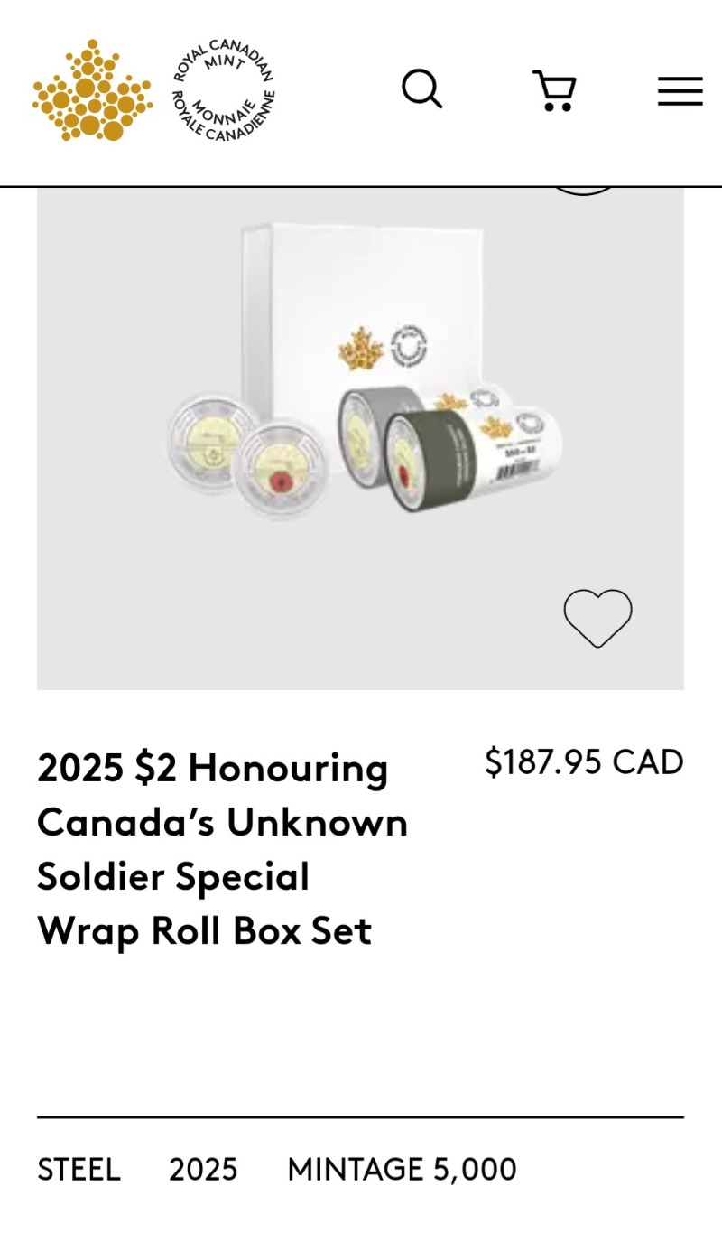This screenshot has height=1242, width=722.
Task: Click the gold maple leaf logo
Action: point(91,90)
